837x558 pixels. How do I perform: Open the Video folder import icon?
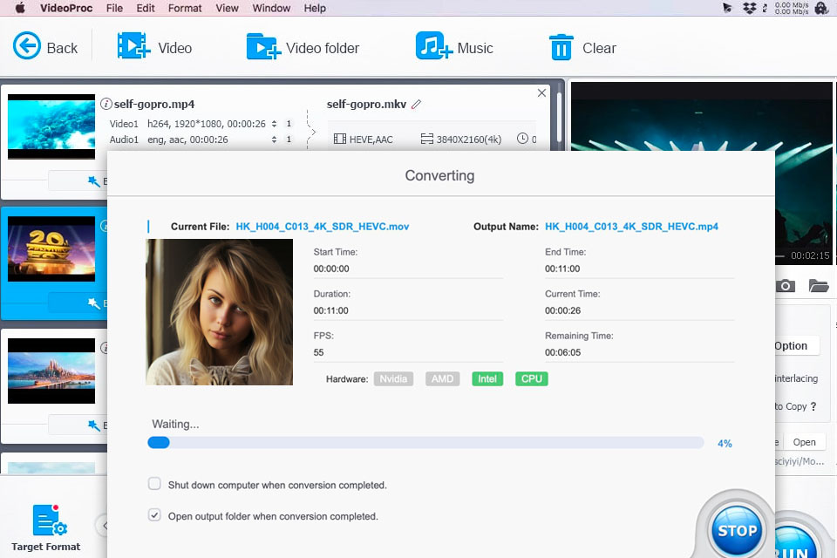click(x=263, y=46)
